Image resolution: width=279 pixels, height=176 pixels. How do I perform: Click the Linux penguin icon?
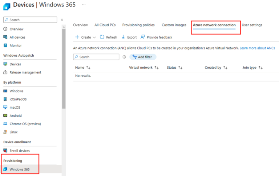pyautogui.click(x=5, y=132)
